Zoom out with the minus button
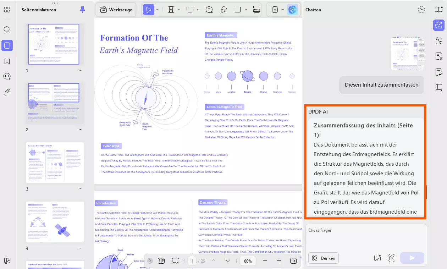Image resolution: width=447 pixels, height=269 pixels. (265, 261)
